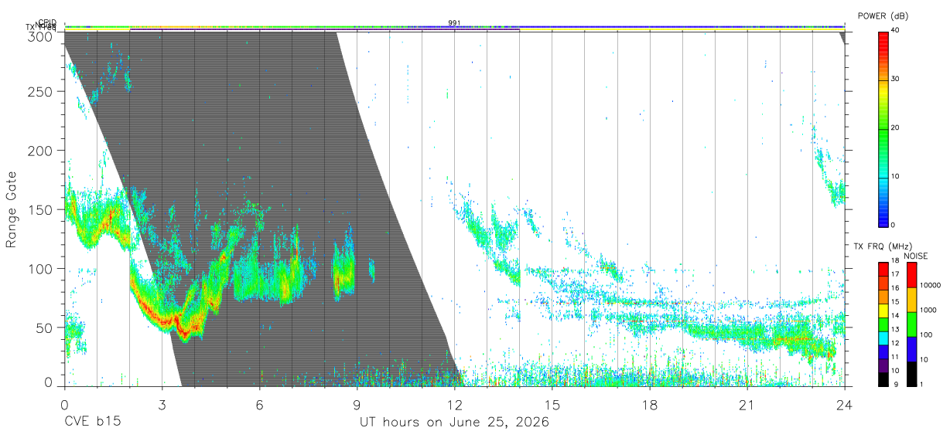This screenshot has height=438, width=950.
Task: Click the 12 UT hour axis label
Action: pyautogui.click(x=455, y=404)
